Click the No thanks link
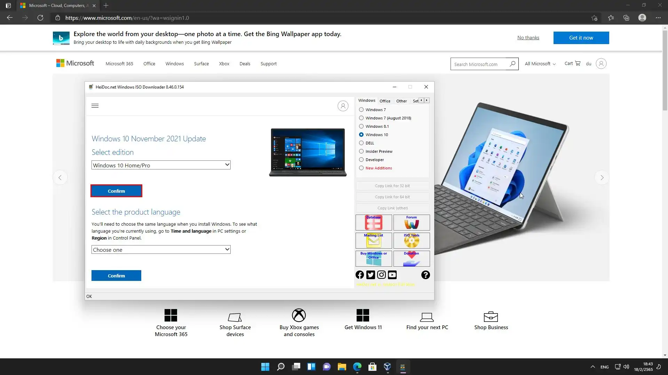 tap(528, 38)
